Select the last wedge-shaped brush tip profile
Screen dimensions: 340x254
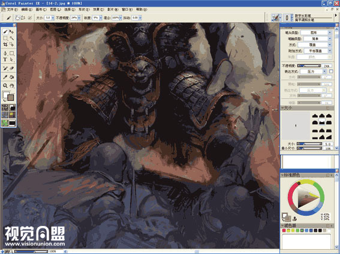pyautogui.click(x=329, y=137)
